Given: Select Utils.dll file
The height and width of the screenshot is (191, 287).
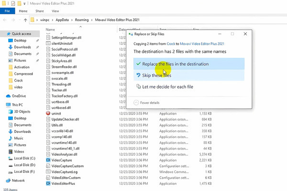Looking at the screenshot, I should click(57, 125).
